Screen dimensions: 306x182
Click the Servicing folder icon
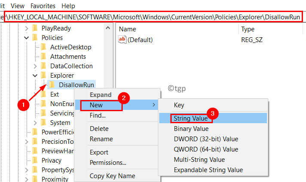coord(43,113)
